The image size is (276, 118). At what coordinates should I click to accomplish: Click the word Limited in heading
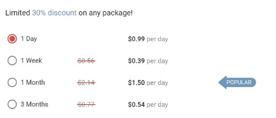click(x=17, y=13)
